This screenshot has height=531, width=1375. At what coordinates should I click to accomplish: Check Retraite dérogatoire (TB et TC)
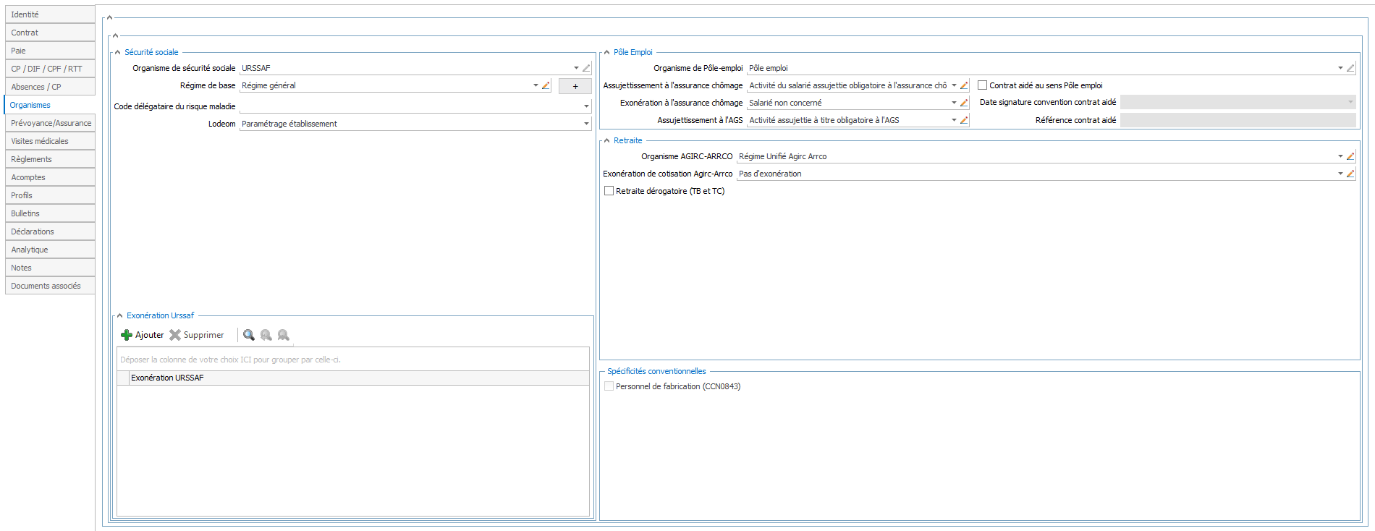point(609,191)
